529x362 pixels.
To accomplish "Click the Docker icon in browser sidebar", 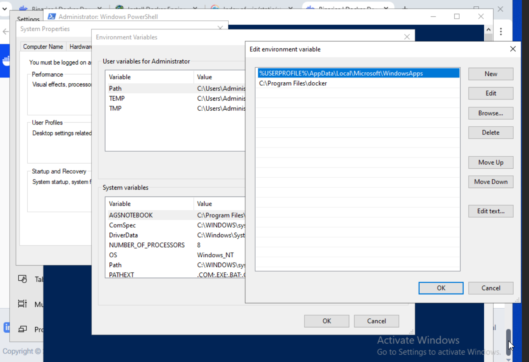I will 6,60.
